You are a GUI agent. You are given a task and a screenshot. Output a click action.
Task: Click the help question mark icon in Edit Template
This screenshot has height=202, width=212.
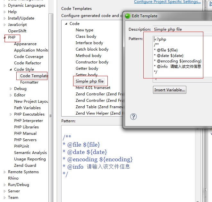click(x=133, y=117)
